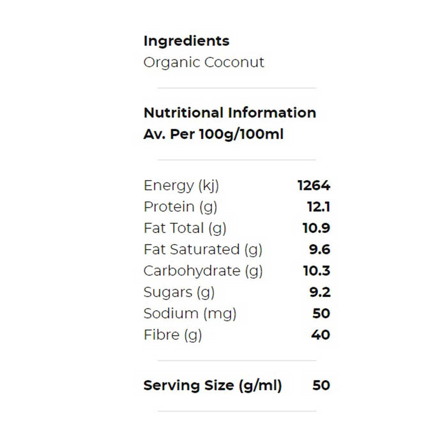
Task: Click the saturated fat value 9.6
Action: 319,250
